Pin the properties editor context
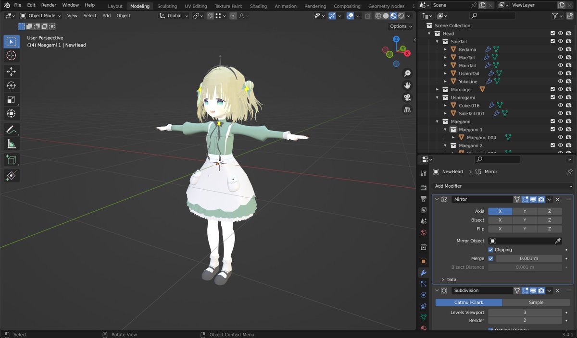The image size is (577, 338). [x=570, y=171]
